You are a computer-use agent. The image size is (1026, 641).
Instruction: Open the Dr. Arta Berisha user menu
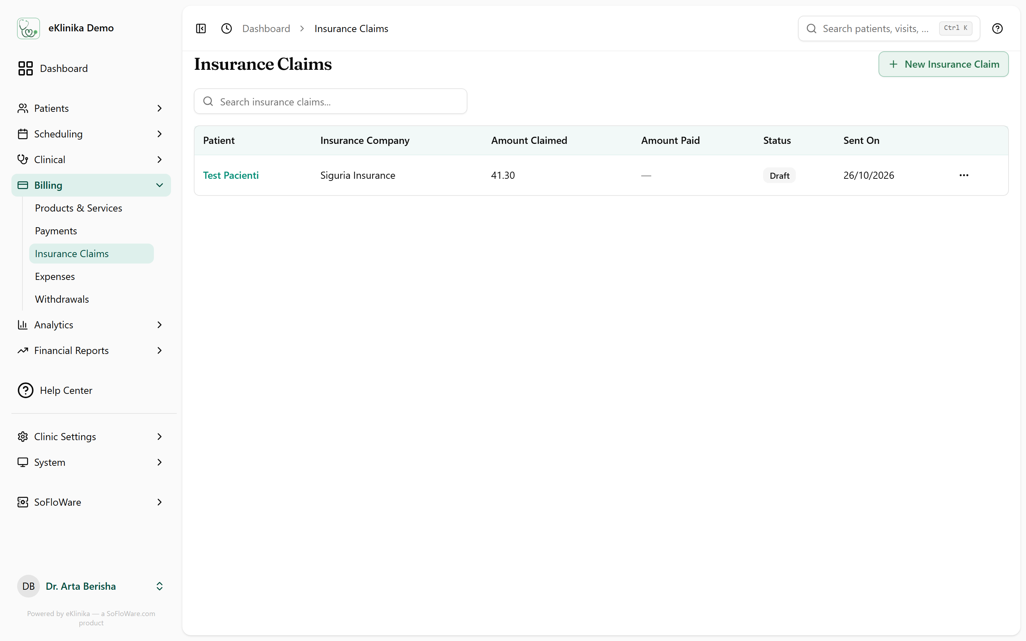click(x=91, y=586)
